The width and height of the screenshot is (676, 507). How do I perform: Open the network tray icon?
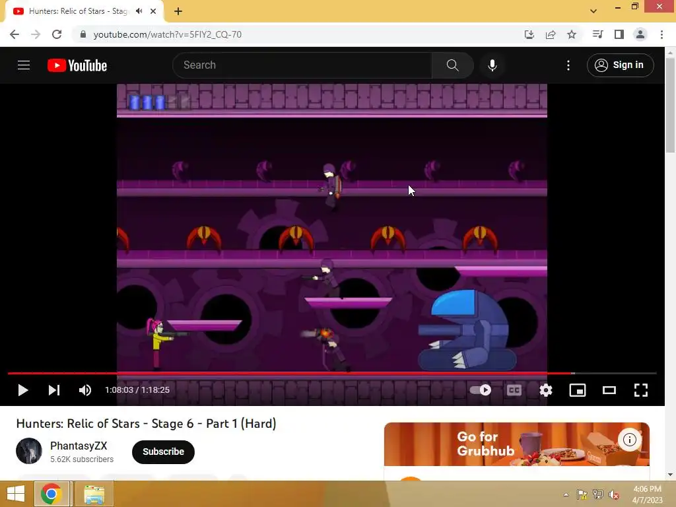coord(598,494)
